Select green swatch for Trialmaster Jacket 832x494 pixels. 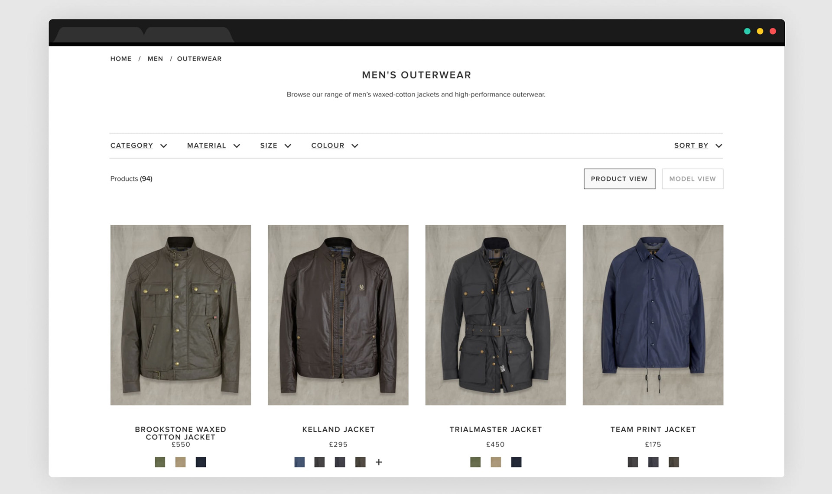click(x=475, y=462)
